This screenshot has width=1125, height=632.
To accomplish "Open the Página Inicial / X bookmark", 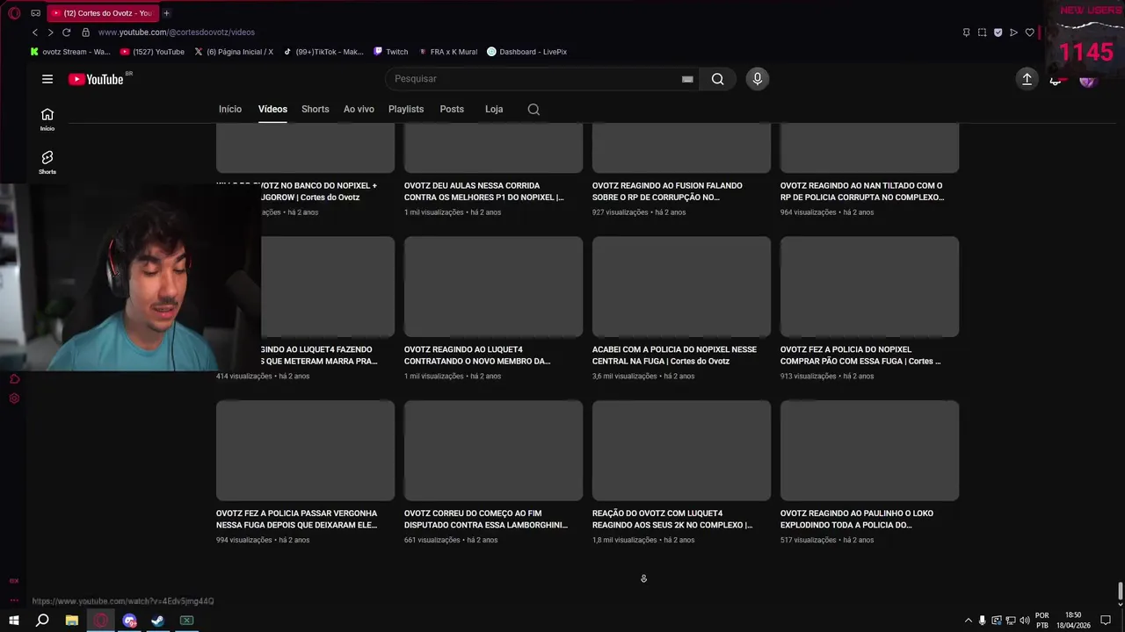I will [x=234, y=52].
